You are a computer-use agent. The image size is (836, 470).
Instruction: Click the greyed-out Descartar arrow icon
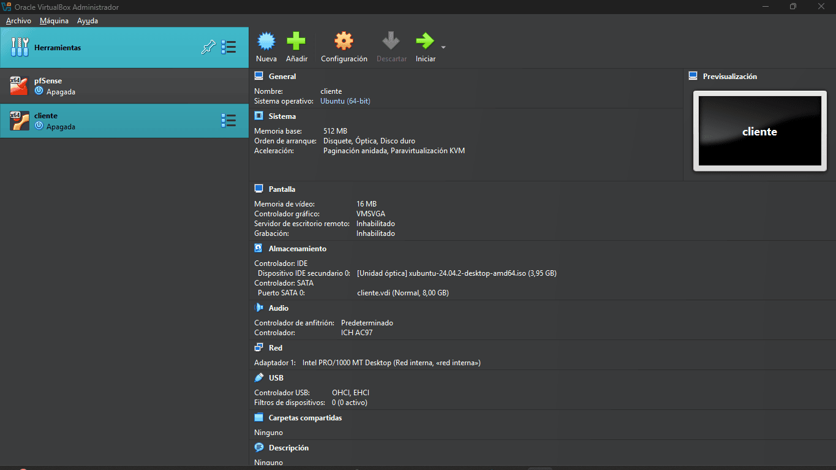tap(391, 42)
